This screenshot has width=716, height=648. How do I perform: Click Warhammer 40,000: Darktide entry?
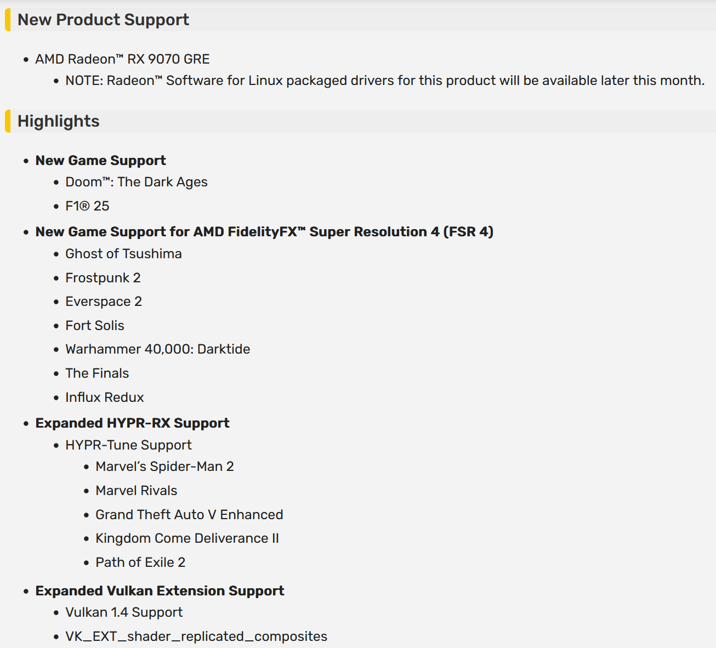(x=158, y=349)
